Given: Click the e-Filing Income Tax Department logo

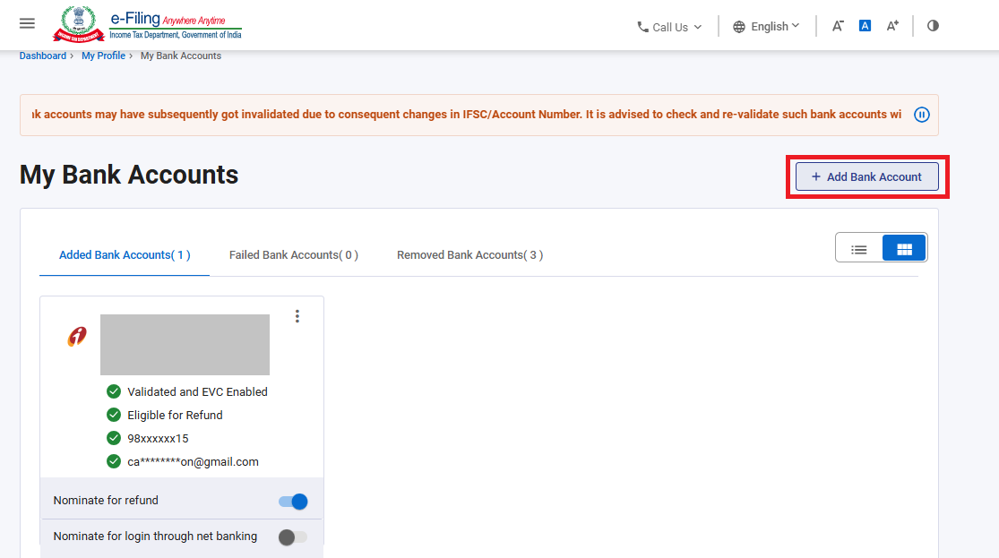Looking at the screenshot, I should coord(148,25).
